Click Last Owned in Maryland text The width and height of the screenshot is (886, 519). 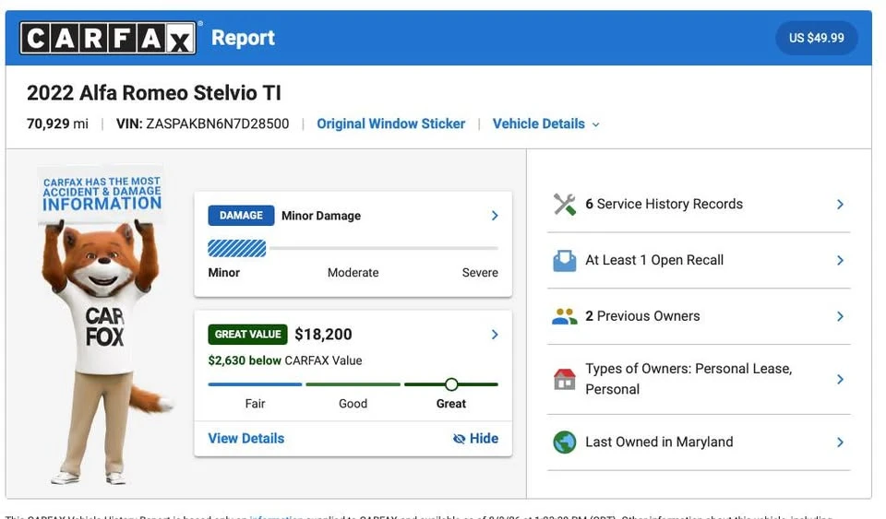[659, 442]
